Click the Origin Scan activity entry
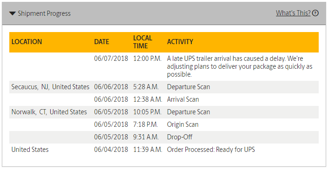Viewport: 328px width, 170px height. pos(183,124)
